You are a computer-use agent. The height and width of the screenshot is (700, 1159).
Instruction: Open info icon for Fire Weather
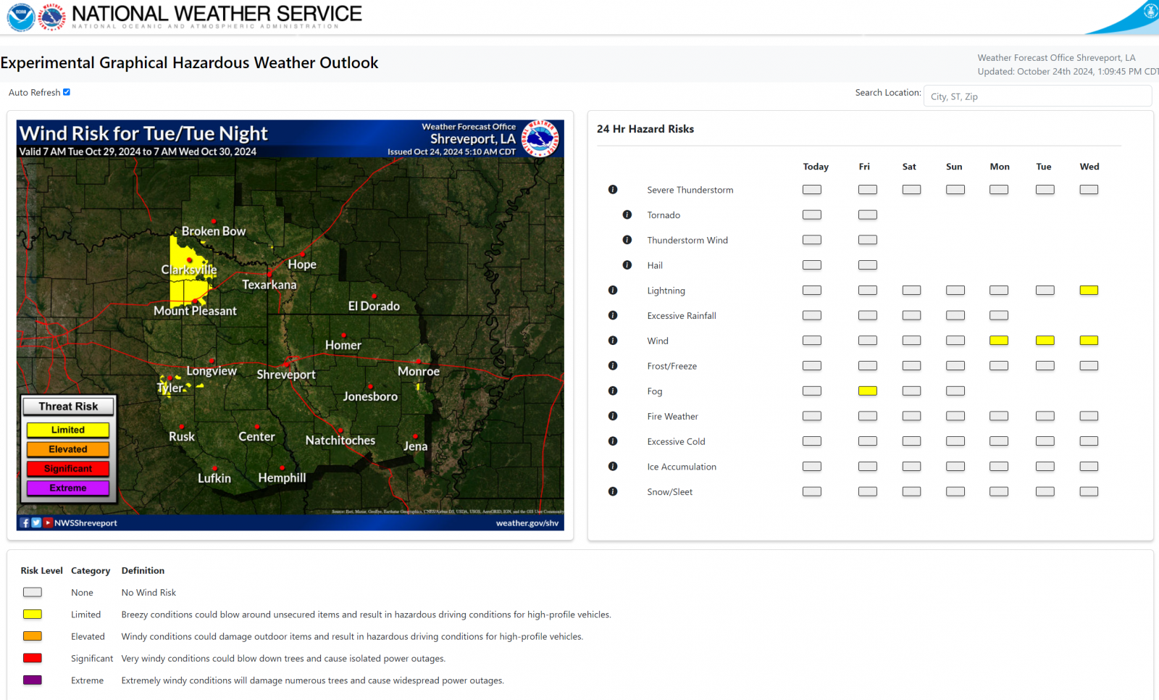point(613,416)
